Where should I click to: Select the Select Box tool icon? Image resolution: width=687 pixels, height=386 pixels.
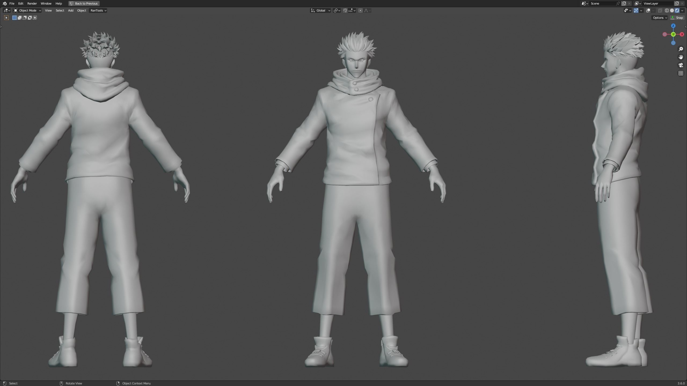(x=6, y=18)
